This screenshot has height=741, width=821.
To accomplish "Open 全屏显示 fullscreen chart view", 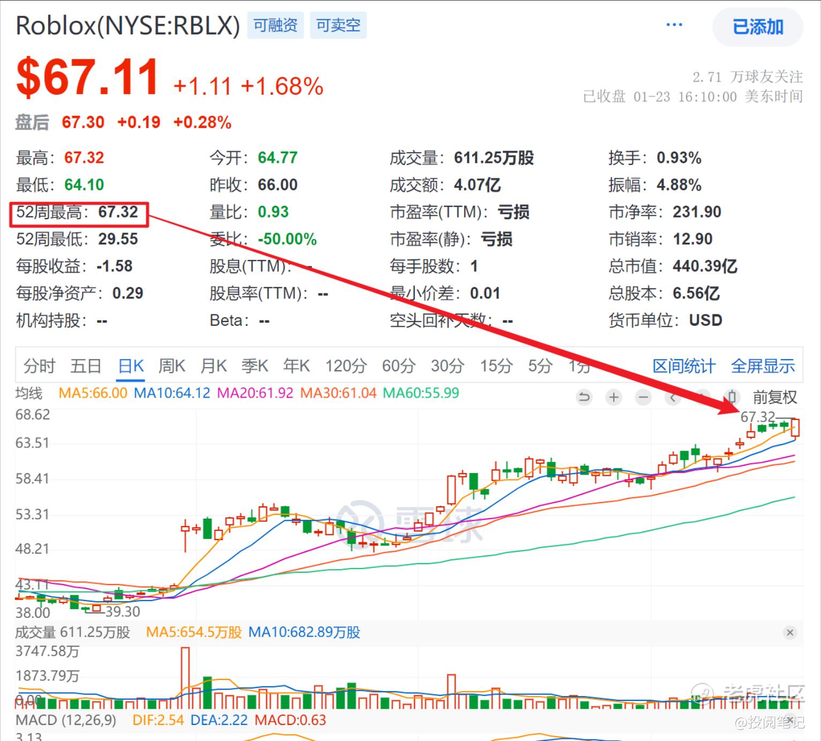I will pyautogui.click(x=763, y=366).
